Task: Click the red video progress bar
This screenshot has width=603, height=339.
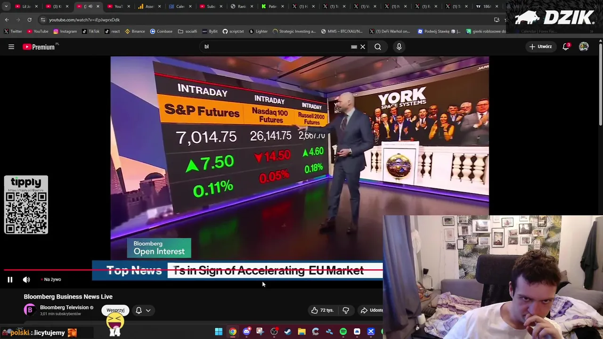Action: tap(193, 270)
